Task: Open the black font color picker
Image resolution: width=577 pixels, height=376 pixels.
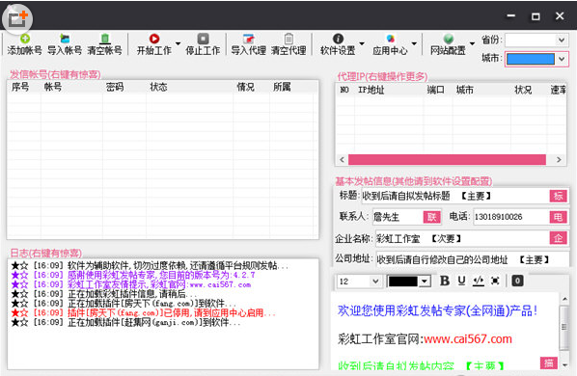Action: pyautogui.click(x=409, y=282)
